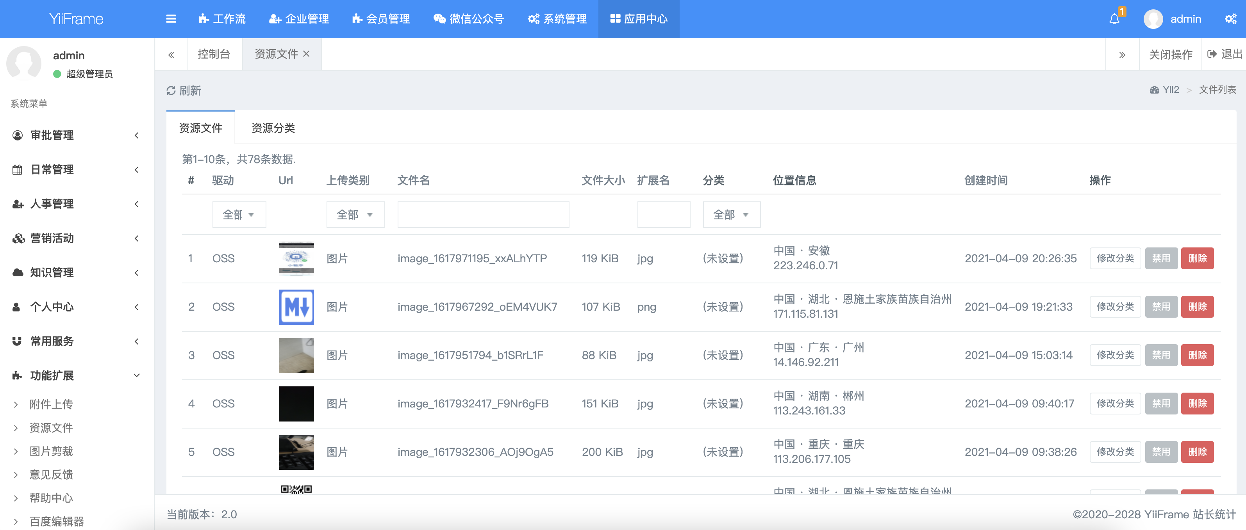Image resolution: width=1246 pixels, height=530 pixels.
Task: Open the 上传类别 filter dropdown
Action: coord(355,215)
